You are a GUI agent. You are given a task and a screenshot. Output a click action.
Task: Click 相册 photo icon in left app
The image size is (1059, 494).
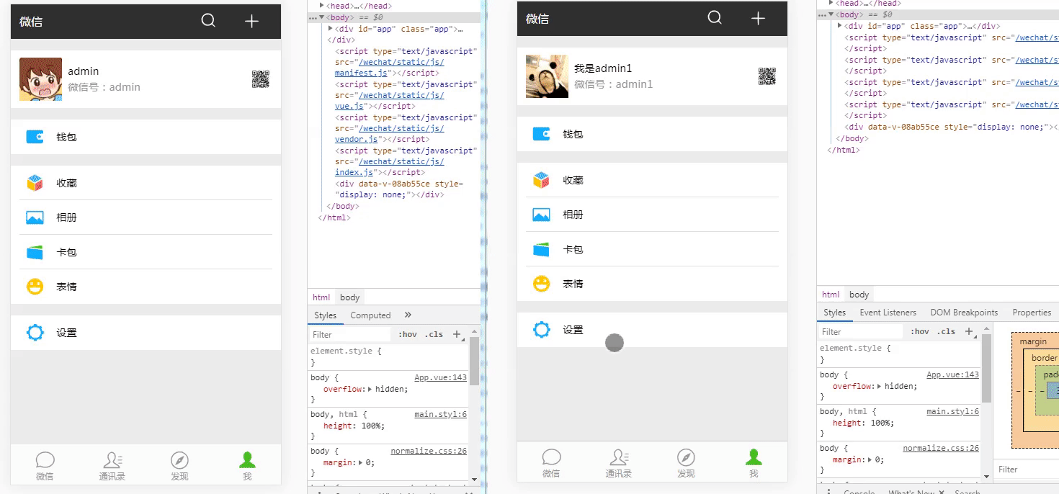coord(35,217)
